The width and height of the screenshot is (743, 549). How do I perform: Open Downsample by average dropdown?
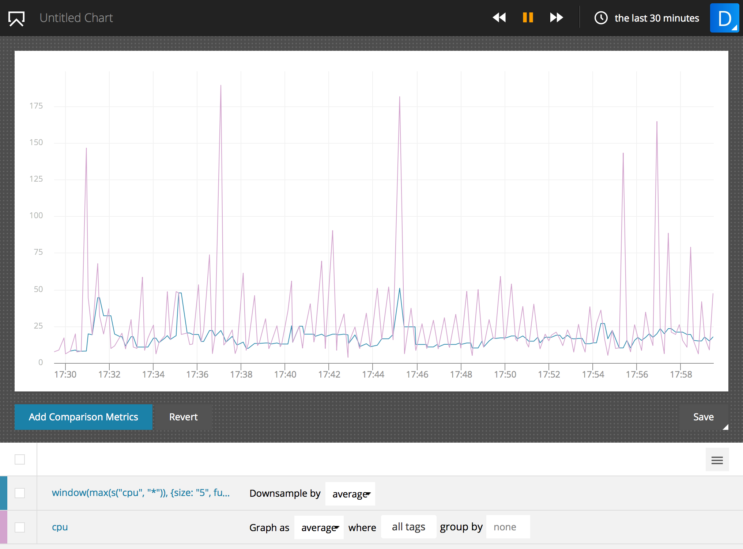pyautogui.click(x=350, y=494)
